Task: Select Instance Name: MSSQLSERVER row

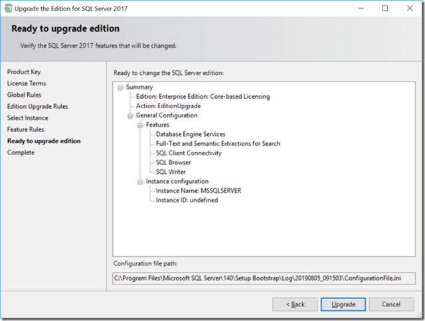Action: (x=199, y=191)
